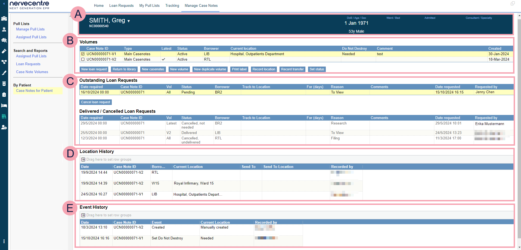Open the user settings gear icon
The height and width of the screenshot is (250, 521).
click(4, 127)
